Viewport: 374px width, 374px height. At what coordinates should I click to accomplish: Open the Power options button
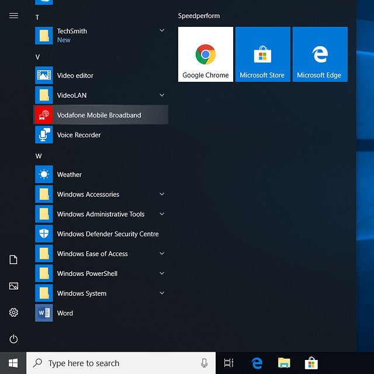point(13,339)
